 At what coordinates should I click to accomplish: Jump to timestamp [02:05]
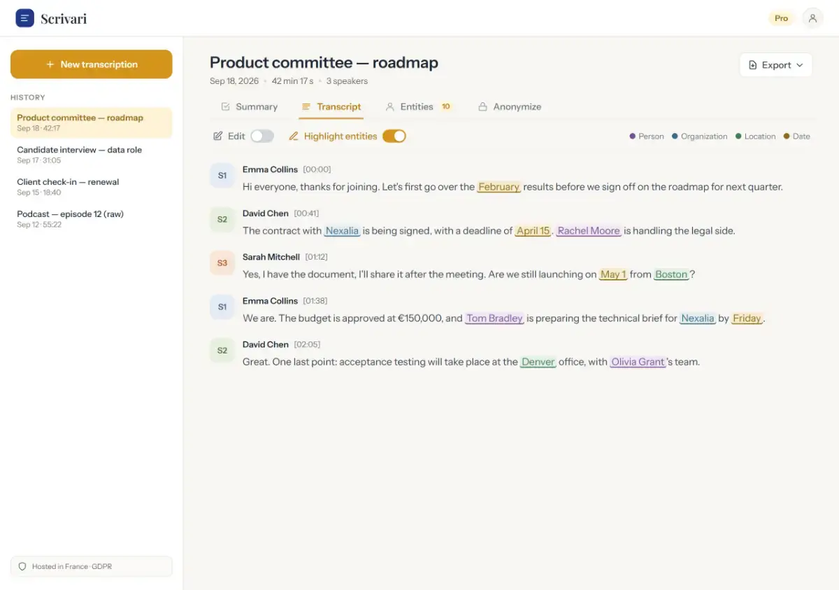(x=307, y=344)
